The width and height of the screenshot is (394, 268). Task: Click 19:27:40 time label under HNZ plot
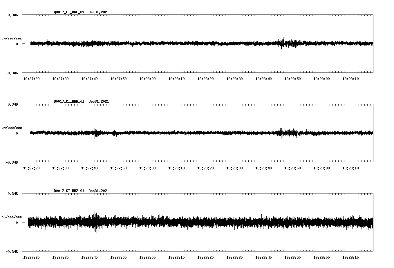point(89,258)
